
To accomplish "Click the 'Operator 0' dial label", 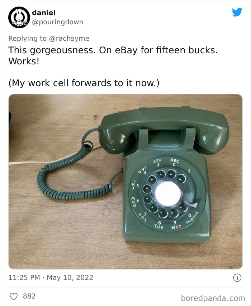I will (x=190, y=217).
